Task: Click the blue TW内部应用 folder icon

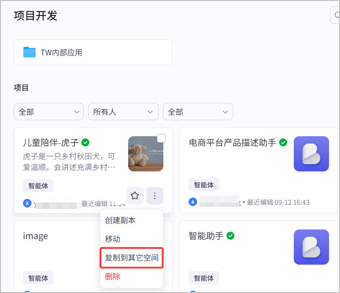Action: [x=29, y=52]
